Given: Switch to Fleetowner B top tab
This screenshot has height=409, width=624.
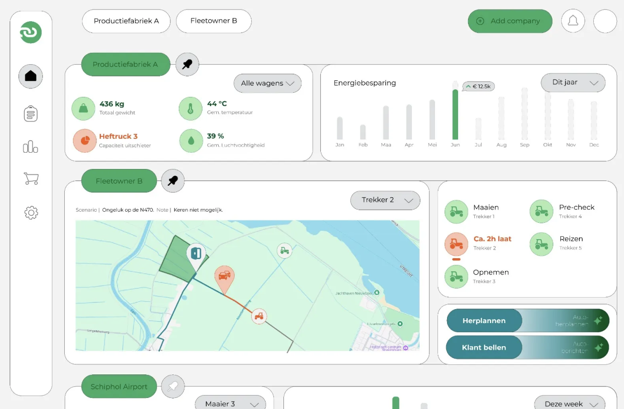Looking at the screenshot, I should click(x=213, y=21).
